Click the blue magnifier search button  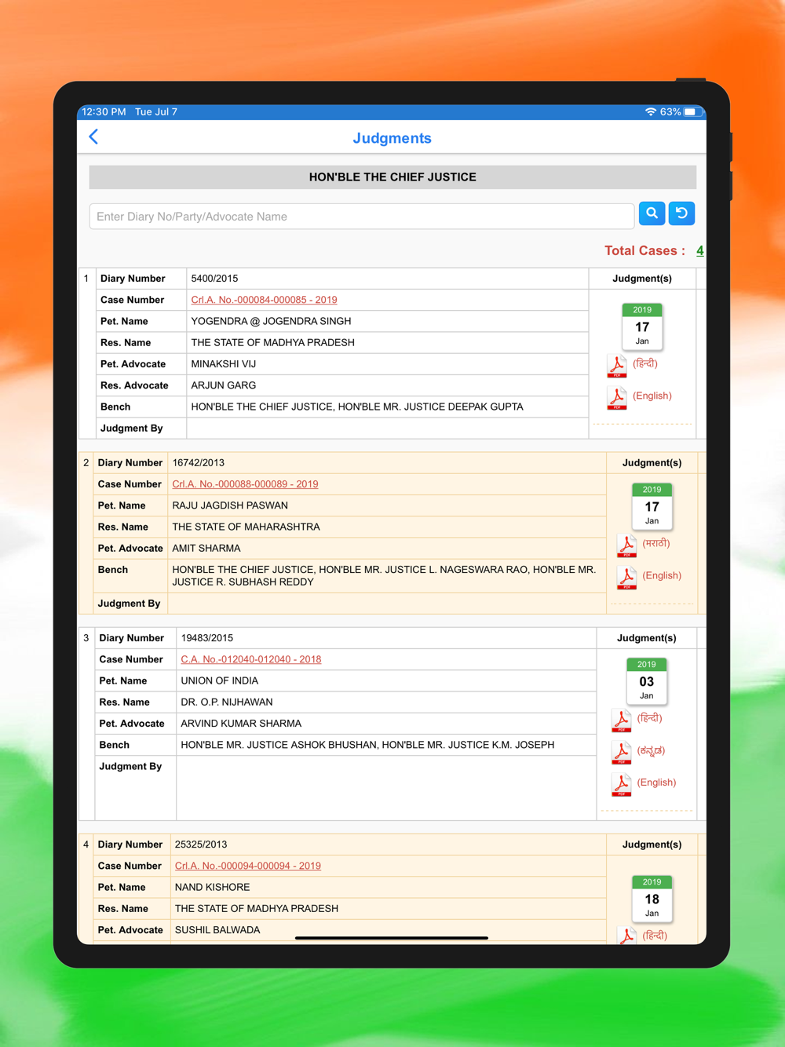point(652,213)
